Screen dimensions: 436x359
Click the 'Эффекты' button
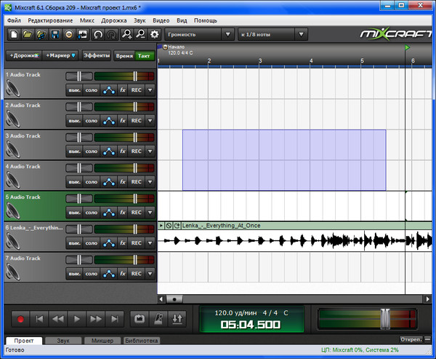[97, 55]
